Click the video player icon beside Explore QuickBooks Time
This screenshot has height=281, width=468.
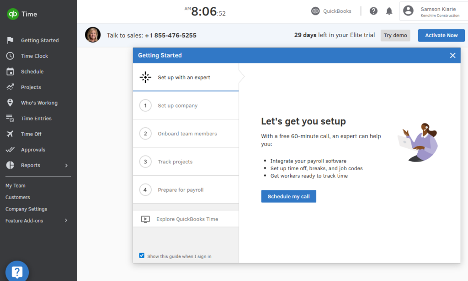(145, 219)
